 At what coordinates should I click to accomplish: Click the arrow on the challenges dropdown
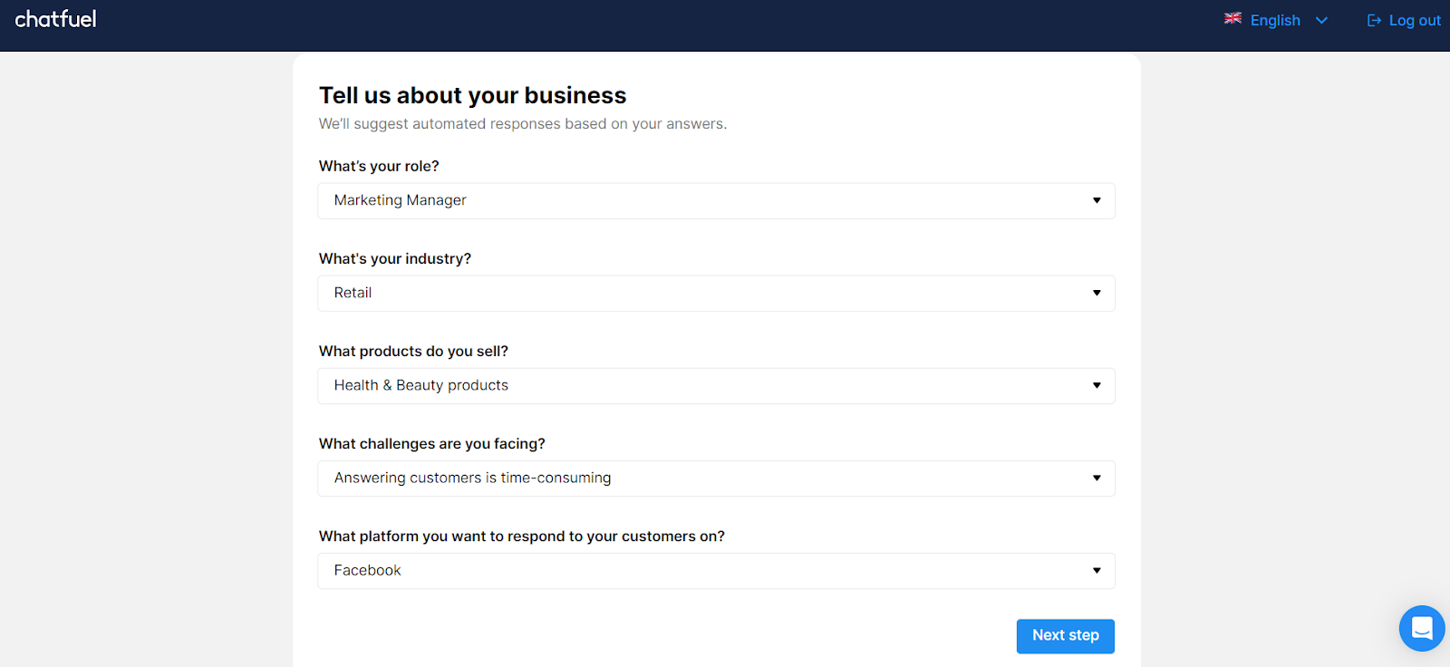coord(1097,478)
